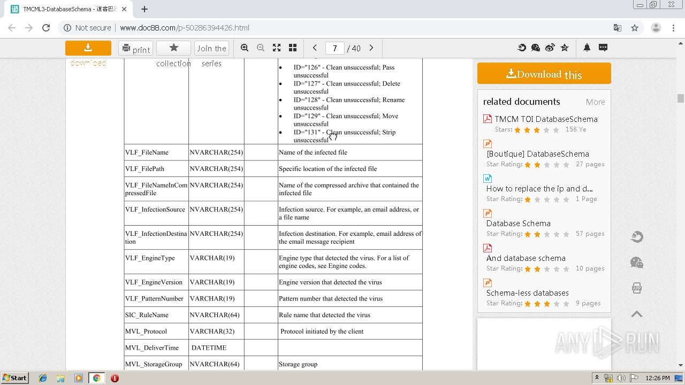Click the print button
This screenshot has width=685, height=385.
click(x=135, y=48)
